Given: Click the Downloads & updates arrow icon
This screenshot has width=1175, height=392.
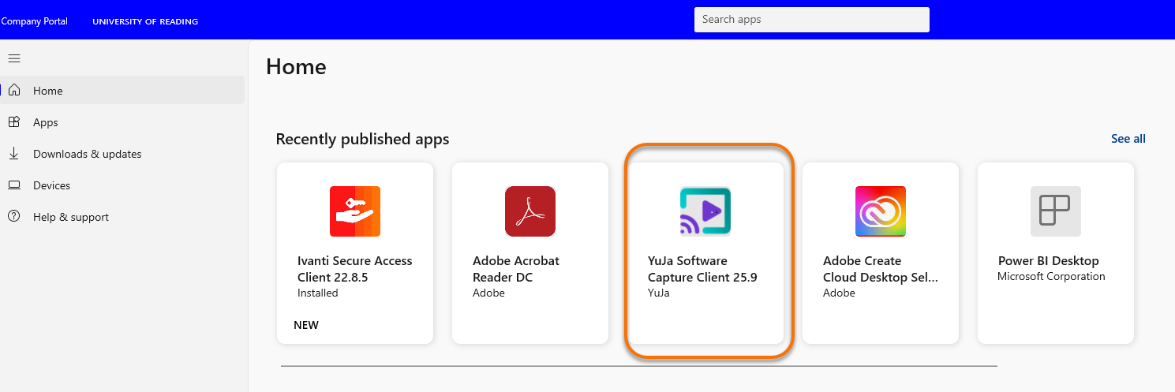Looking at the screenshot, I should coord(14,154).
